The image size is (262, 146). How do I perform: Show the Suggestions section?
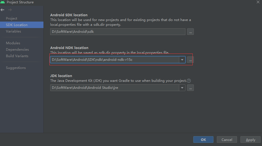pyautogui.click(x=16, y=68)
